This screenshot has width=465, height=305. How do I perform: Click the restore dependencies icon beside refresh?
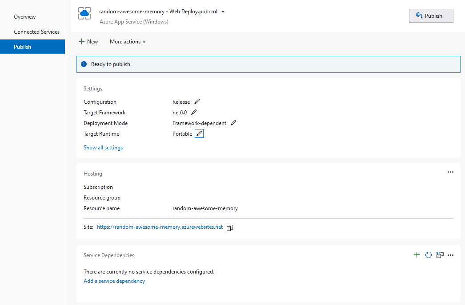point(440,255)
